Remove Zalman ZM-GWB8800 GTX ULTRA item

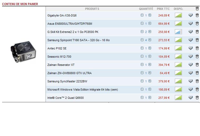coord(197,73)
